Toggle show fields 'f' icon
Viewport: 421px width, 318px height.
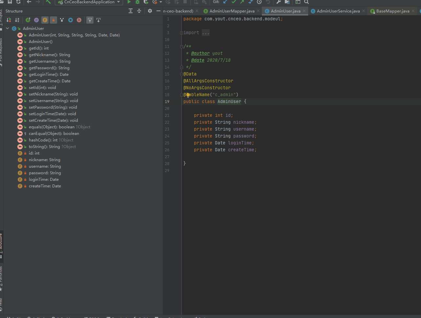coord(45,20)
